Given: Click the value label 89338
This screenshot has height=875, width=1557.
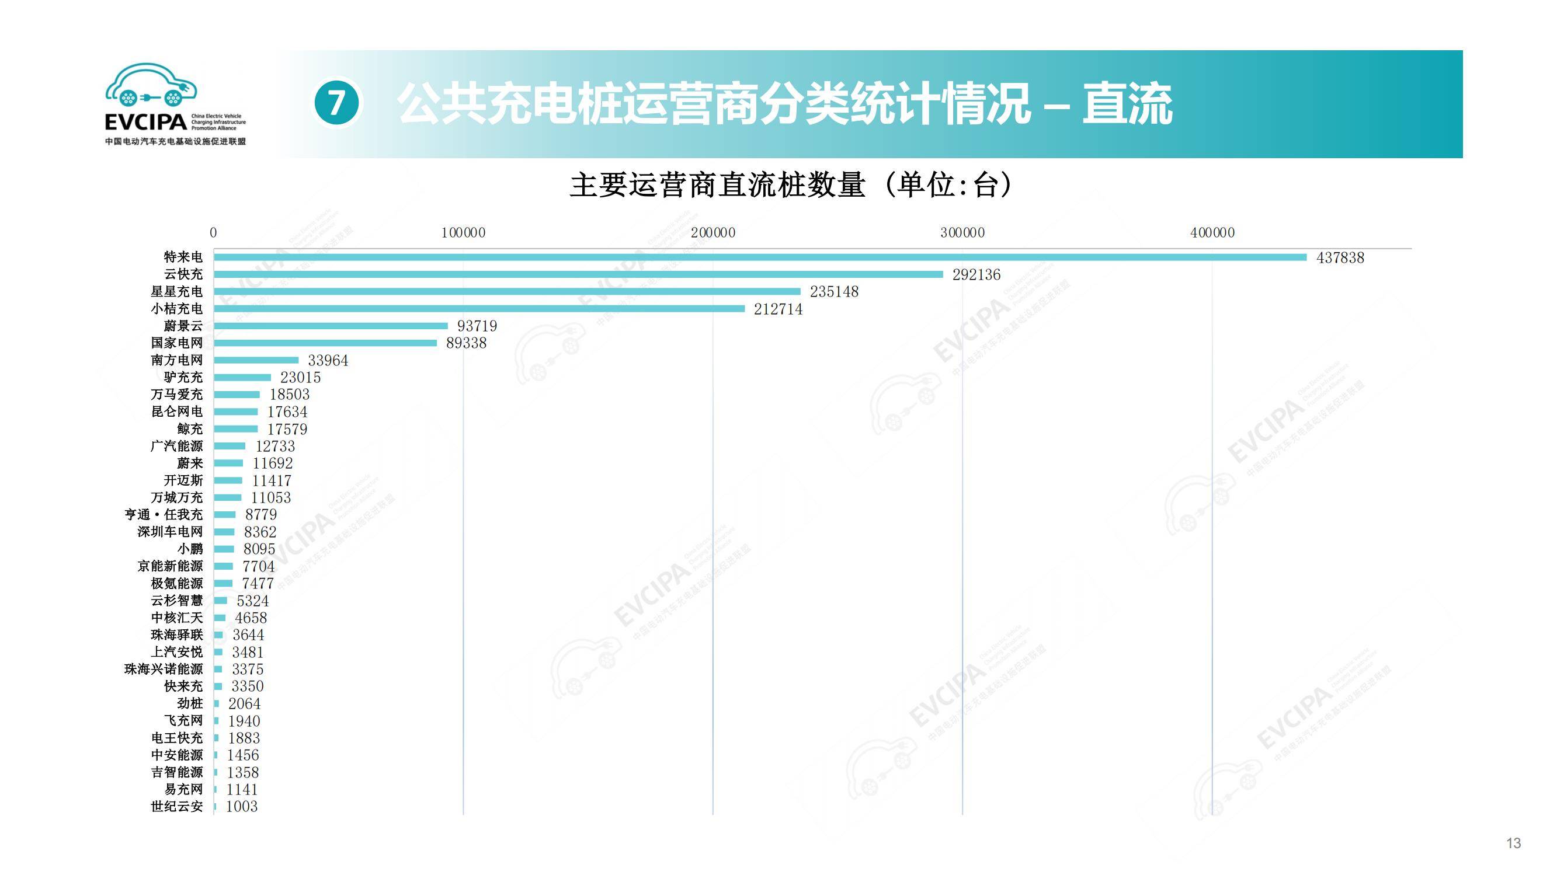Looking at the screenshot, I should coord(466,343).
